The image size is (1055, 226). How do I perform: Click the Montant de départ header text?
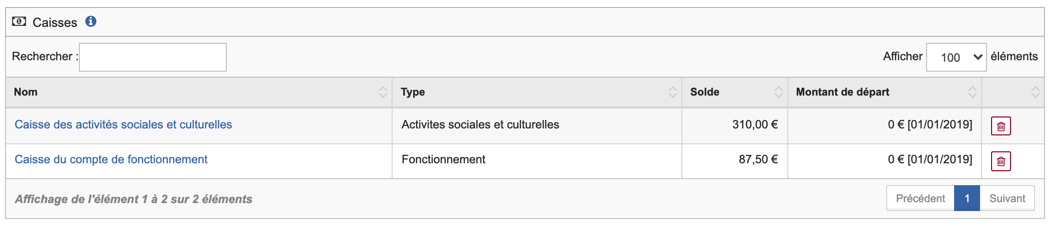(842, 92)
